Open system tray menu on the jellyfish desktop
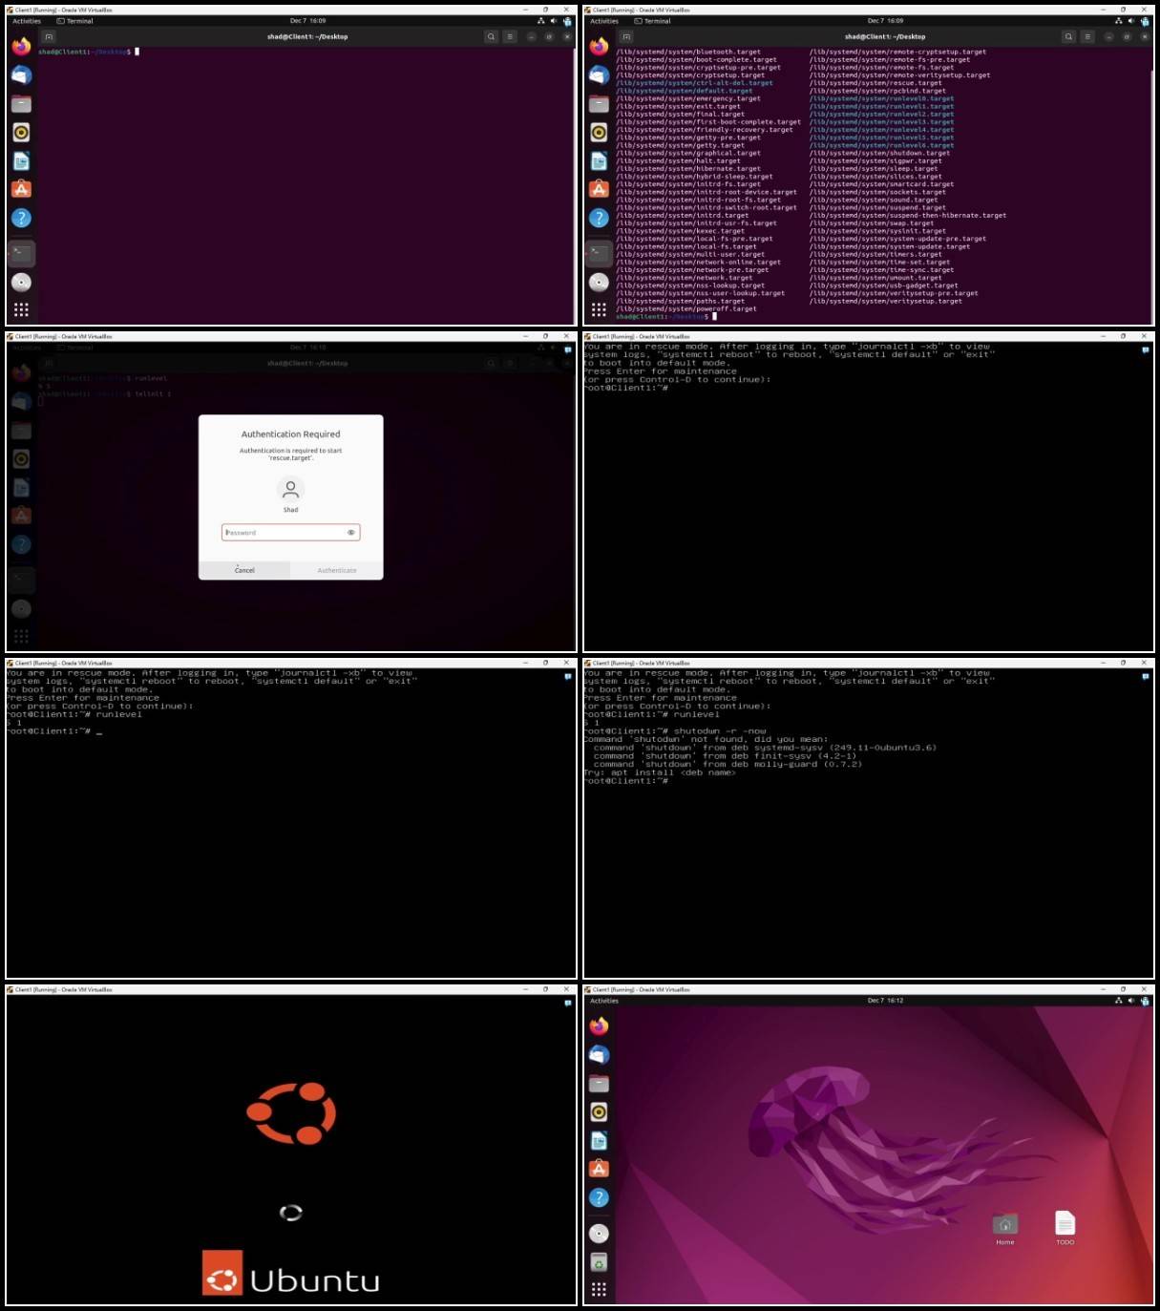 coord(1131,1001)
